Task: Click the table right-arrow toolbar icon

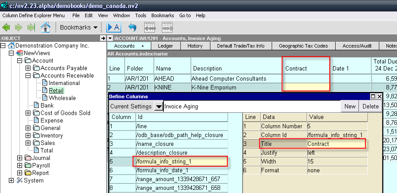Action: pyautogui.click(x=167, y=27)
